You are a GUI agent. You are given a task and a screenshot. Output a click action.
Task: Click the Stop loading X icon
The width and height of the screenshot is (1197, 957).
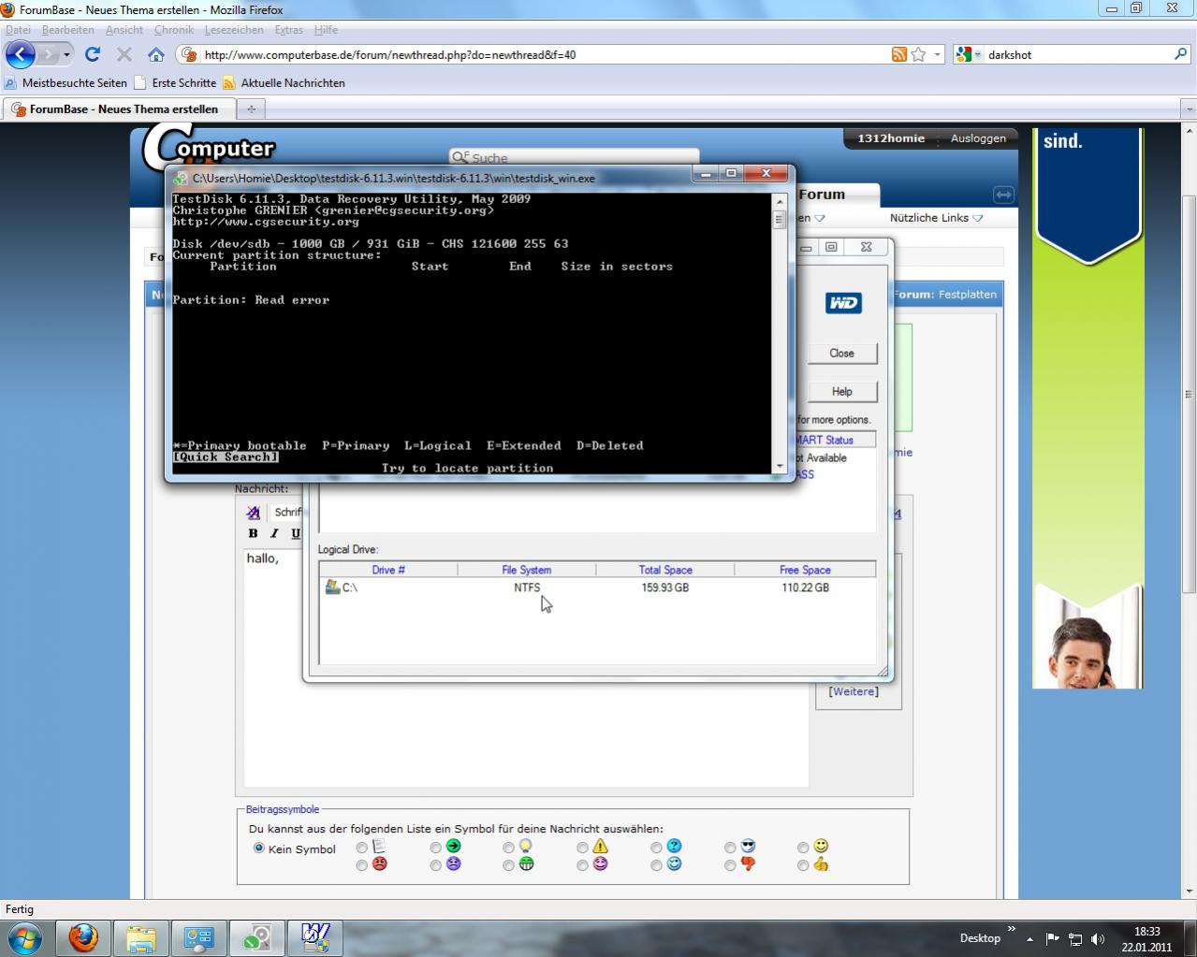click(x=124, y=54)
